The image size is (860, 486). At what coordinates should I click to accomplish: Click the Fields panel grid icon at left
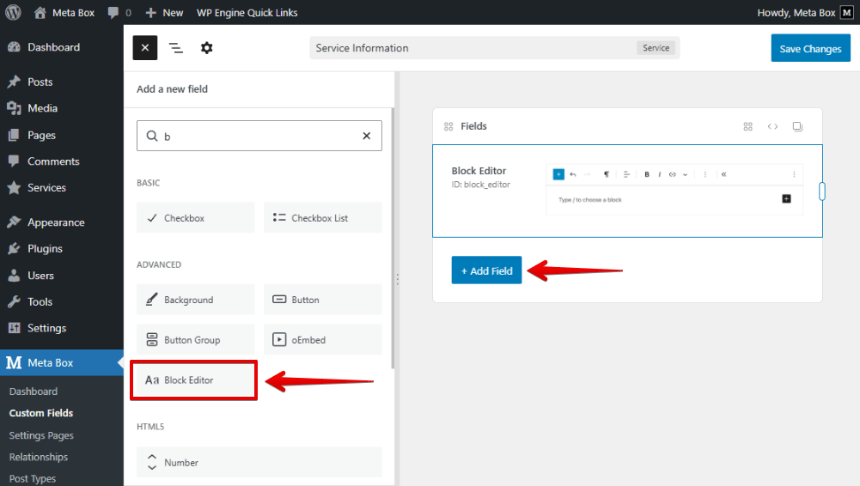[448, 126]
